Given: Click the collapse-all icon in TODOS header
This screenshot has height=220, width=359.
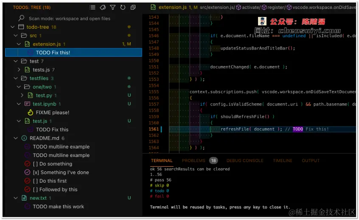Looking at the screenshot, I should [133, 8].
